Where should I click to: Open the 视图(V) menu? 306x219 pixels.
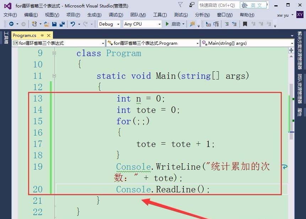coord(52,15)
